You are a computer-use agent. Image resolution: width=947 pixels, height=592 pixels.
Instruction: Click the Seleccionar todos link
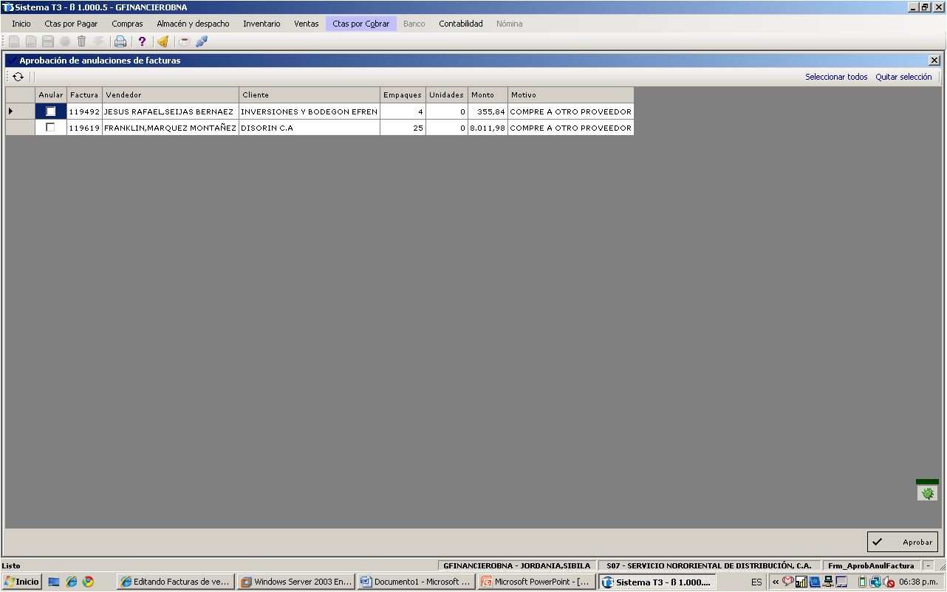[836, 77]
